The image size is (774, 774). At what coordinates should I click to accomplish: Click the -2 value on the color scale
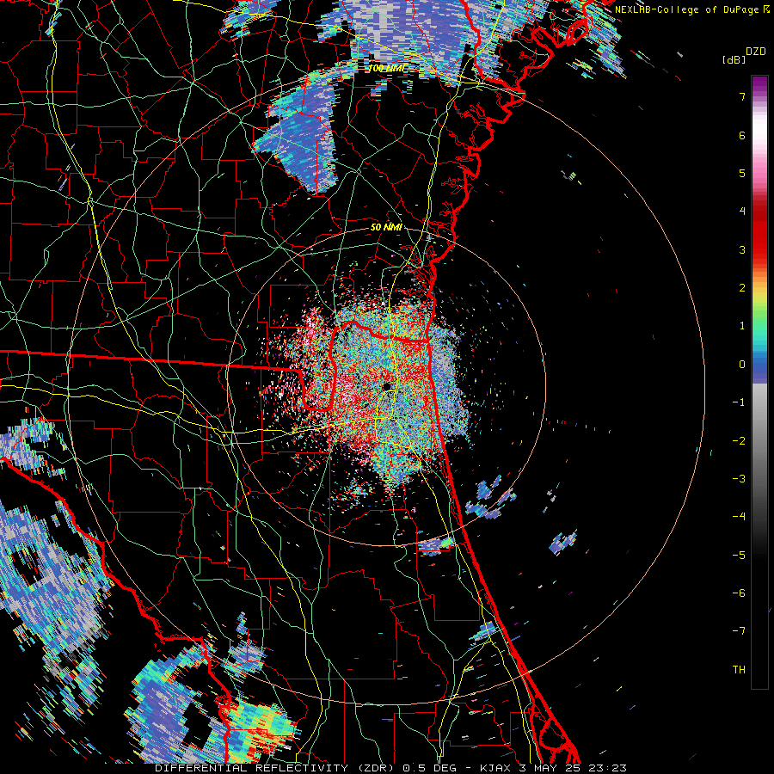739,441
